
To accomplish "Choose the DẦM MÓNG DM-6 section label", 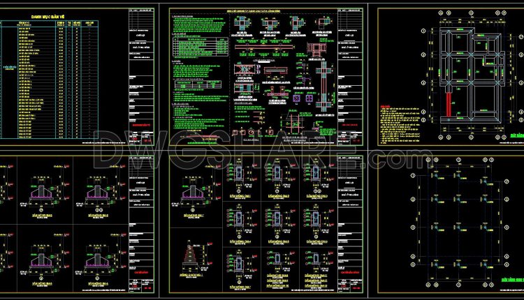I will click(316, 241).
